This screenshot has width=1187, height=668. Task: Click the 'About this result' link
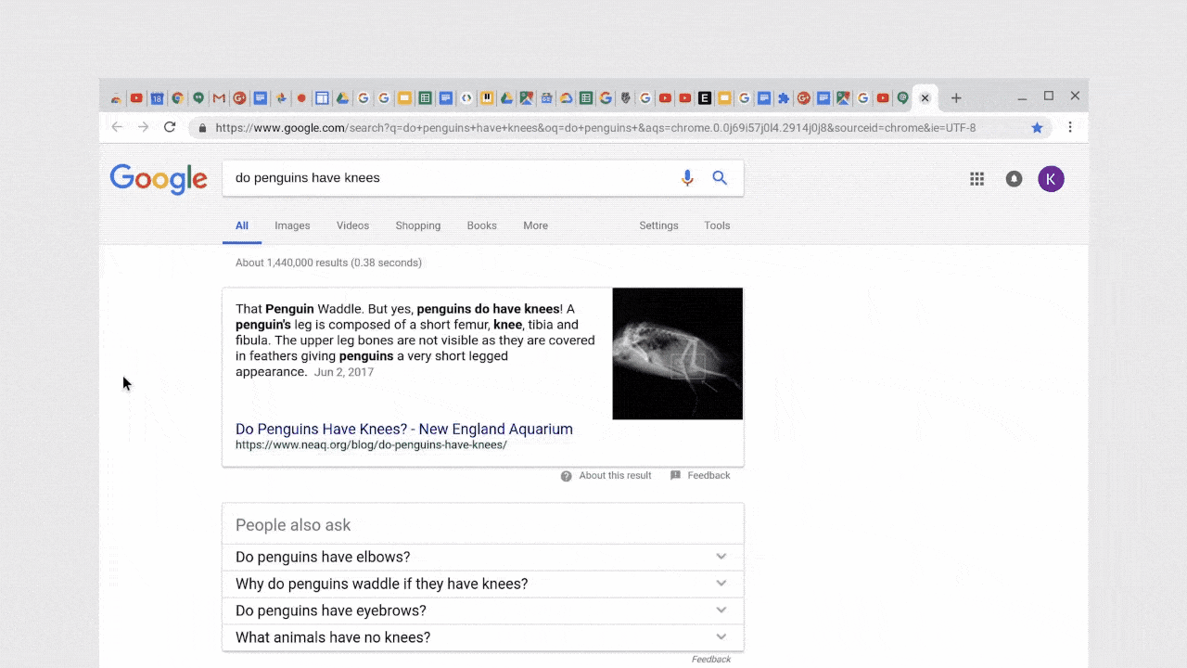pos(615,475)
